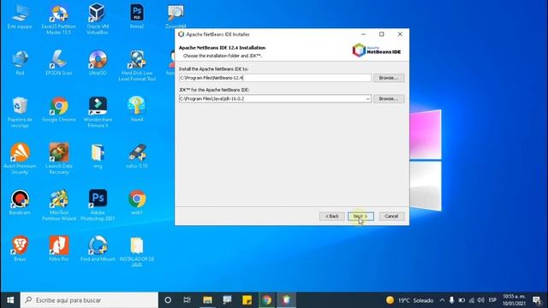
Task: Select the Oracle VM VirtualBox desktop icon
Action: [98, 19]
